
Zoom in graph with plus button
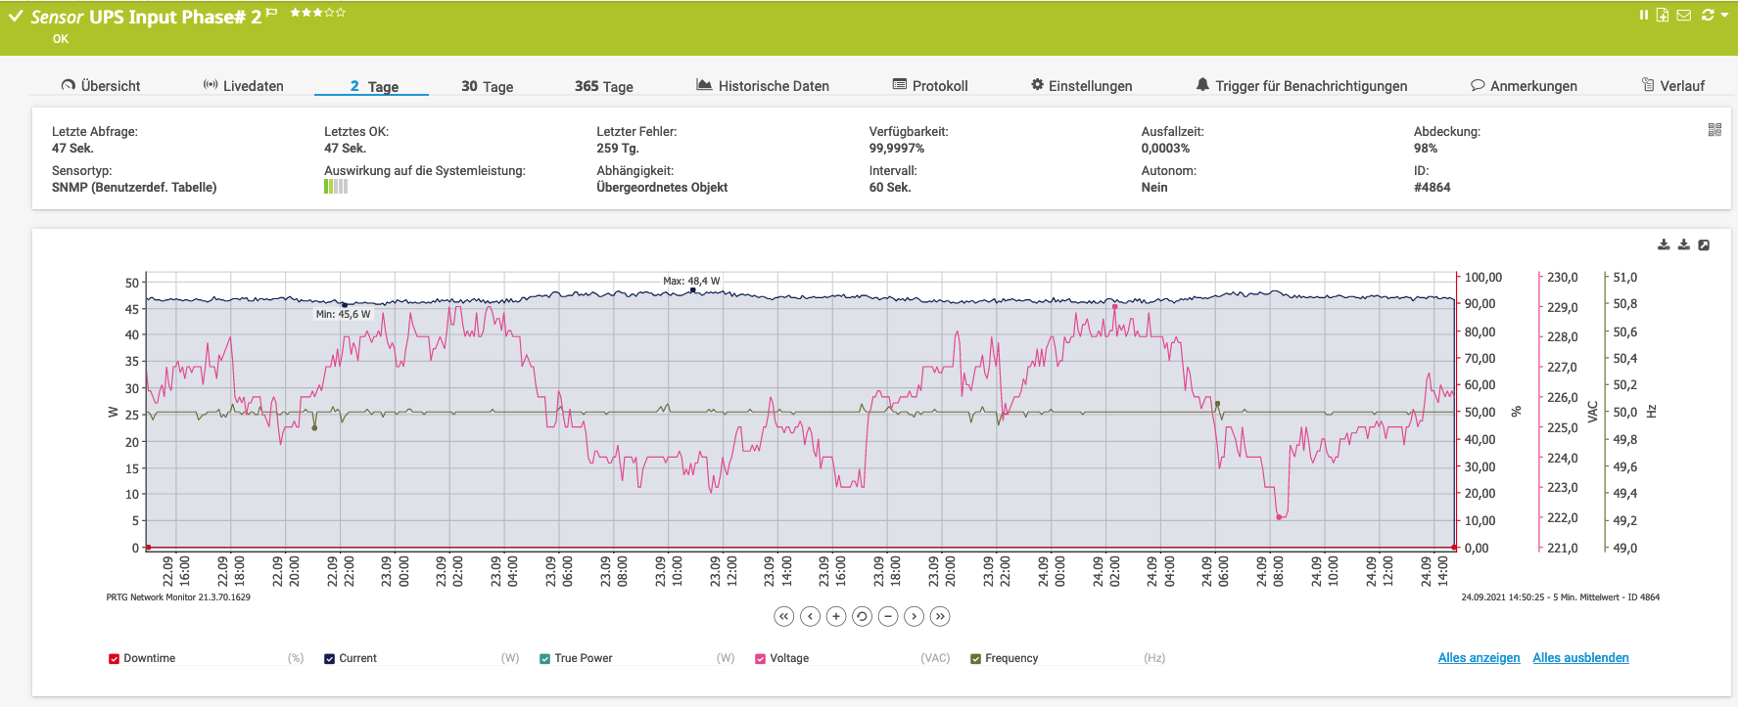click(x=835, y=616)
